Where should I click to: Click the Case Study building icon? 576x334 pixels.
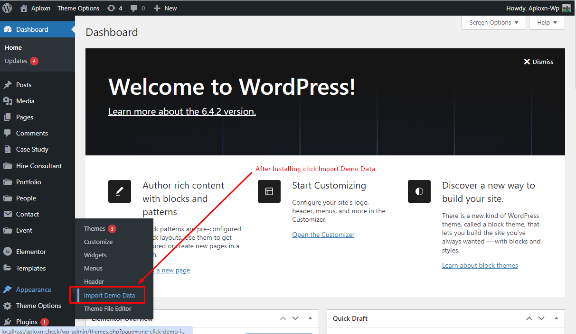click(8, 149)
